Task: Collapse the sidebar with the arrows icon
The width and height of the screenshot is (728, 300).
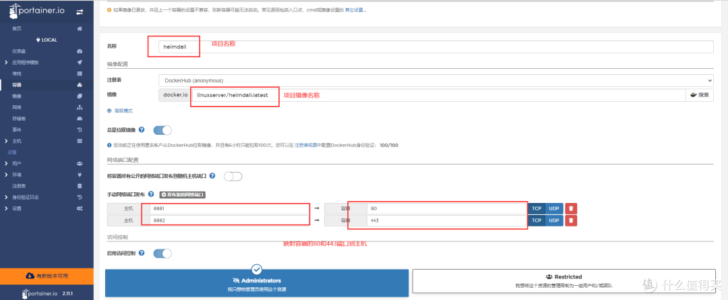Action: pyautogui.click(x=80, y=12)
